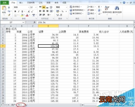The width and height of the screenshot is (135, 107).
Task: Click Merge and Center
Action: pyautogui.click(x=51, y=11)
